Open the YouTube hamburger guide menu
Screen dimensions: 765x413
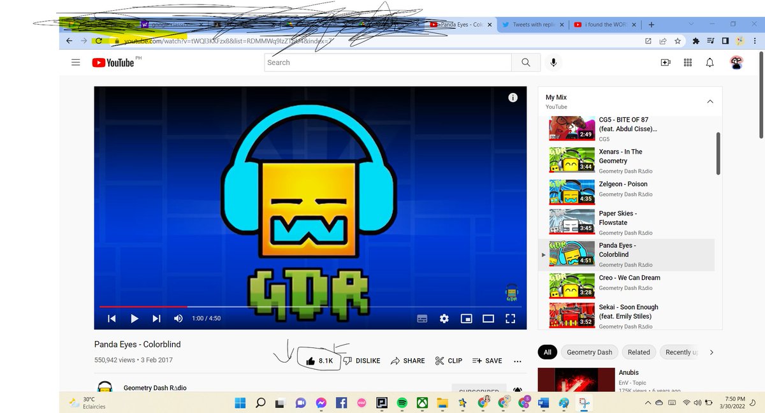coord(76,62)
